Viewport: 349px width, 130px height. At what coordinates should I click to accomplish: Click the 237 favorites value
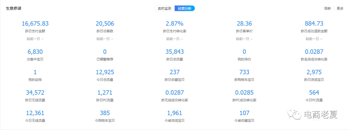pyautogui.click(x=174, y=72)
